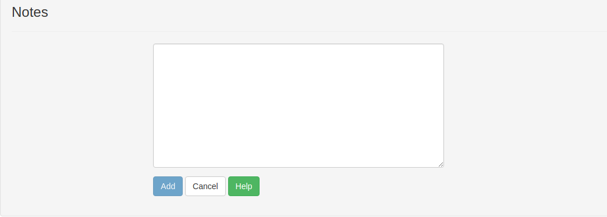Submit the note using Add
This screenshot has height=217, width=607.
pos(168,186)
